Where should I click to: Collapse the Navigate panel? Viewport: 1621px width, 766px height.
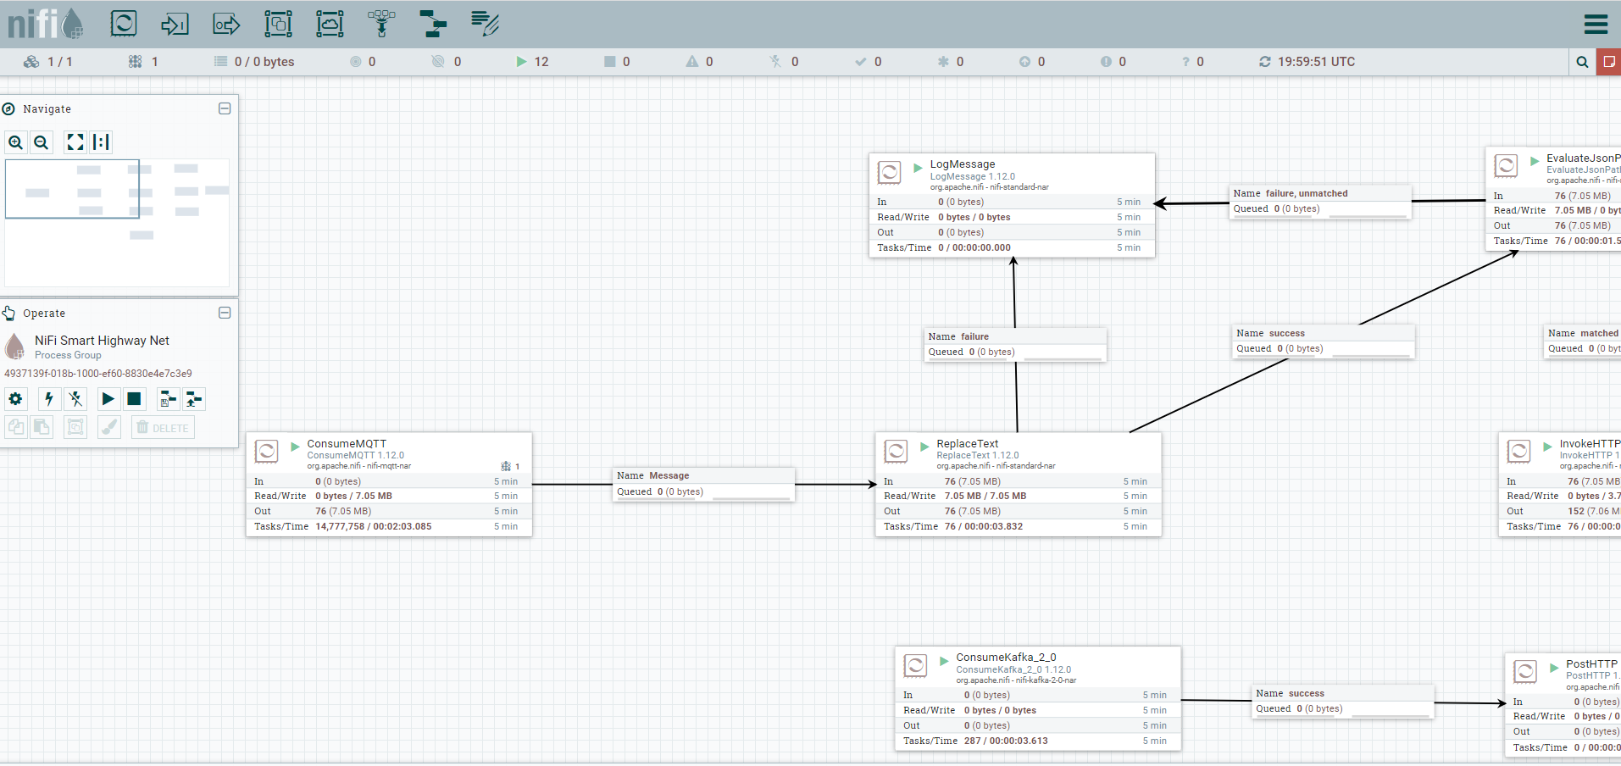point(225,108)
